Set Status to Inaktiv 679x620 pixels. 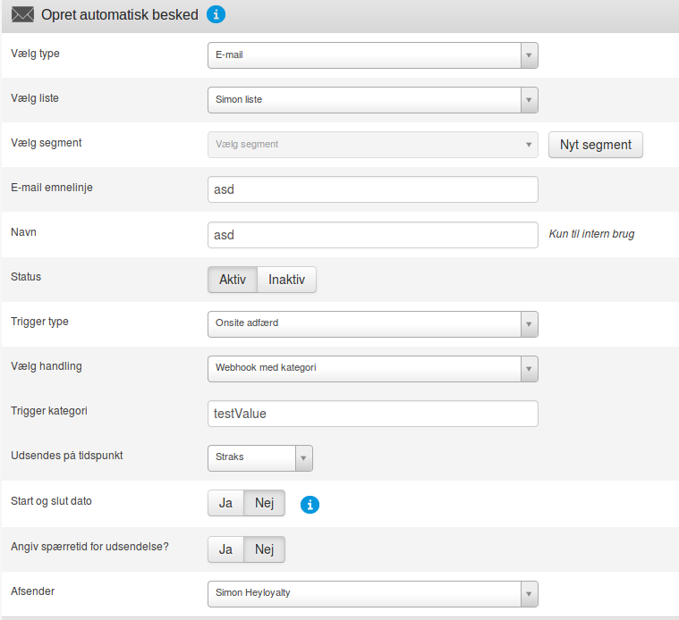point(286,280)
